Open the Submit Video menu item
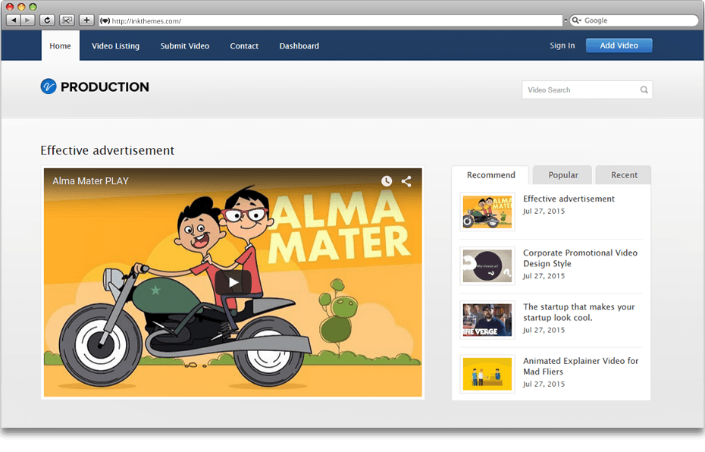705x452 pixels. [185, 46]
